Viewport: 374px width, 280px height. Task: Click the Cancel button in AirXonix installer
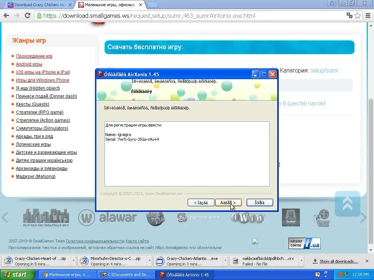tap(260, 203)
